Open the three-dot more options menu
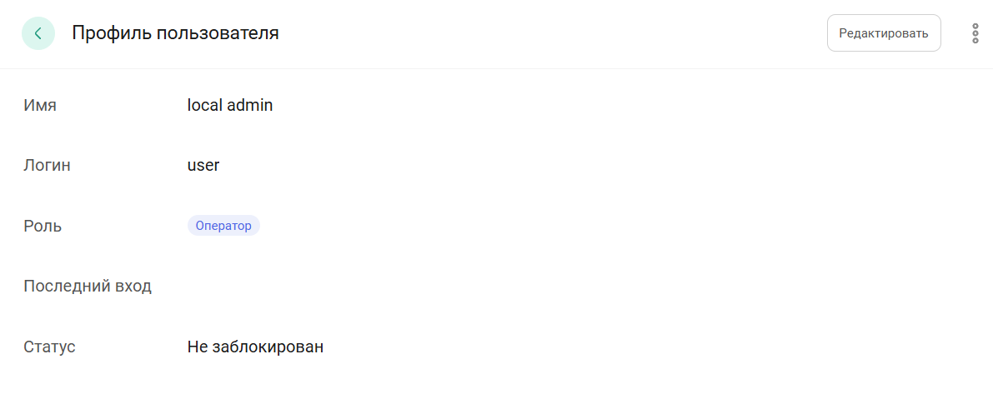The height and width of the screenshot is (409, 993). pos(975,33)
